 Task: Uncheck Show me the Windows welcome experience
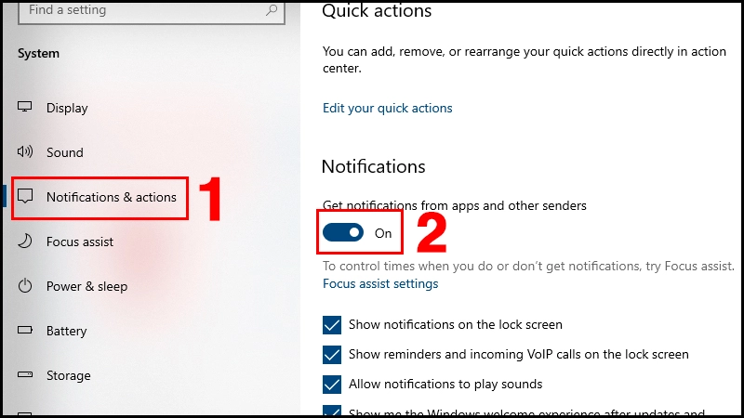[x=332, y=411]
